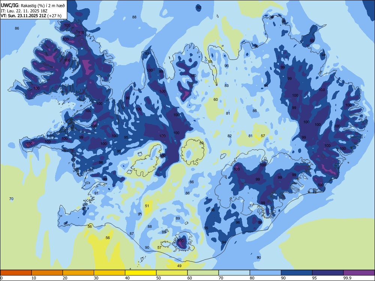The image size is (375, 281).
Task: Click the forecast offset '(+27 h)' text
Action: point(54,16)
